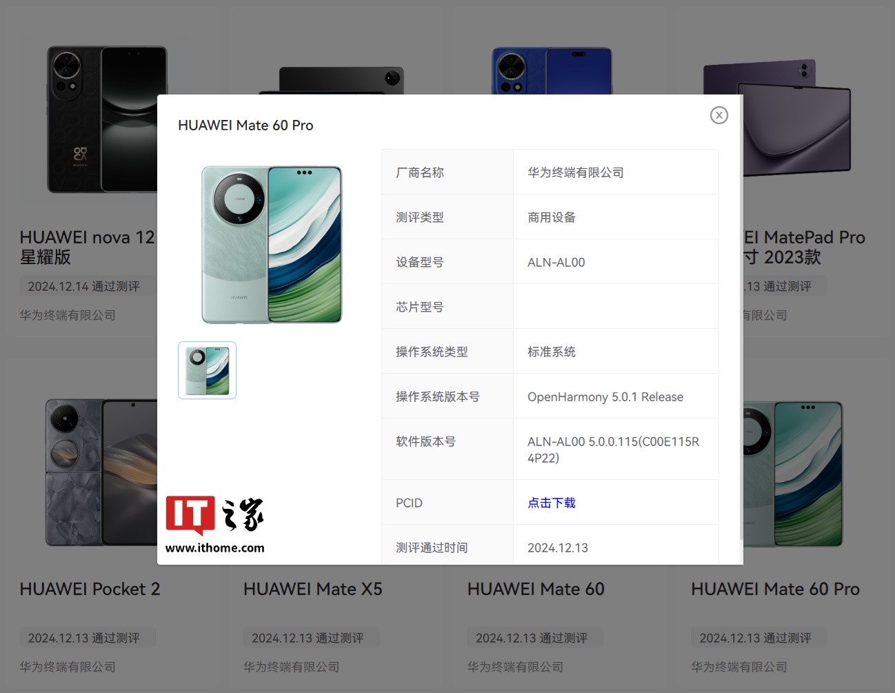
Task: Close the HUAWEI Mate 60 Pro dialog
Action: [718, 115]
